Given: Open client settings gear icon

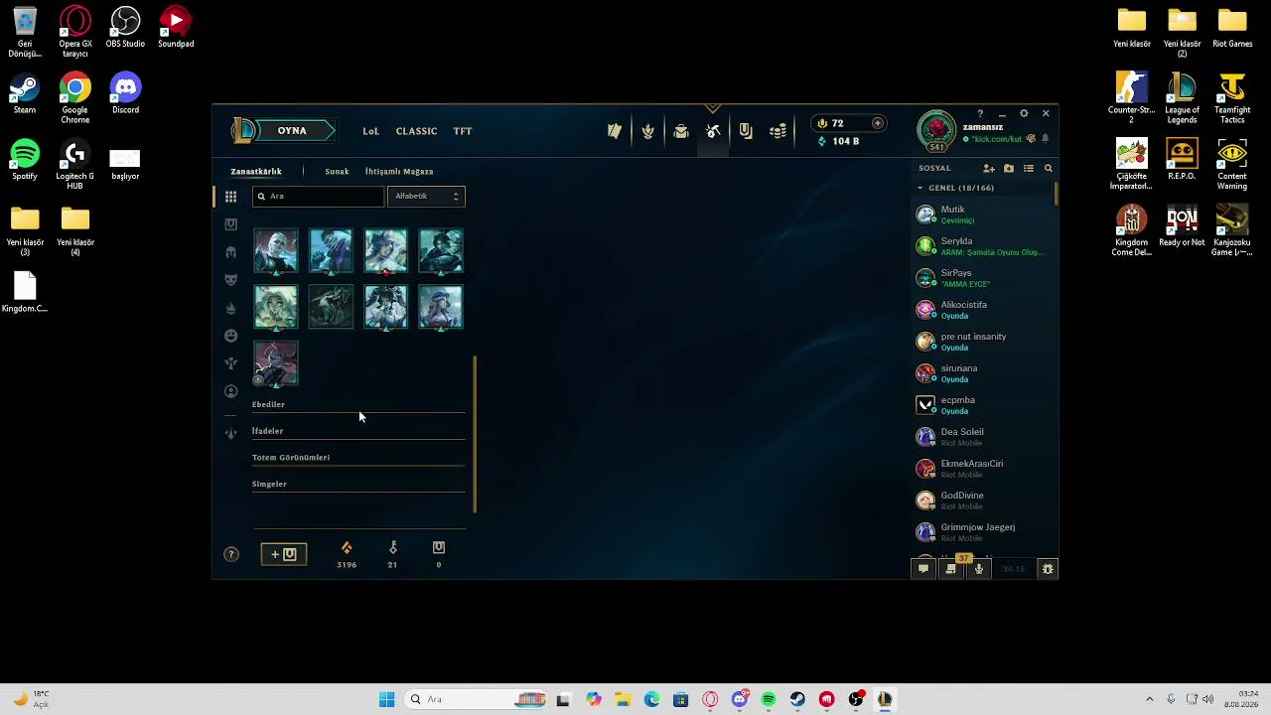Looking at the screenshot, I should pos(1024,113).
